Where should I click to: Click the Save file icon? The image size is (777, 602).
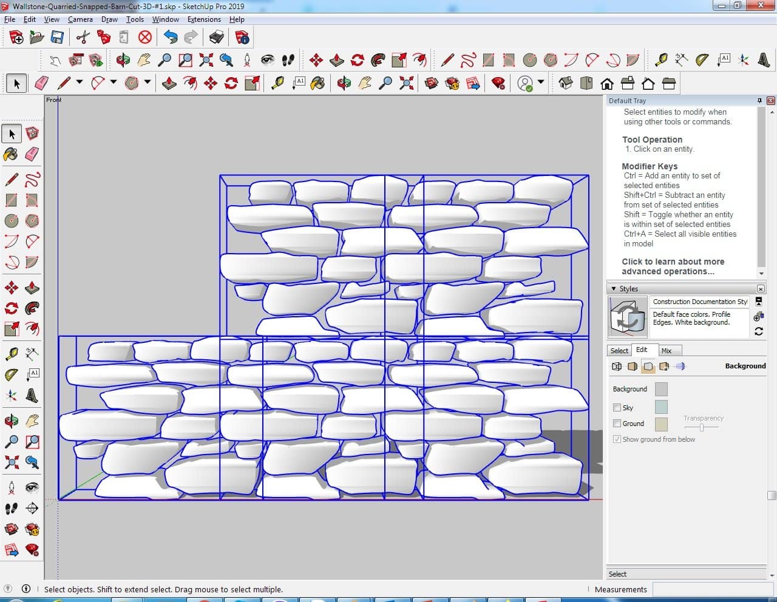tap(57, 38)
